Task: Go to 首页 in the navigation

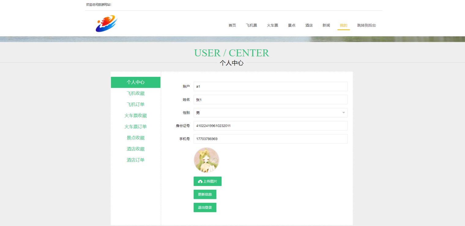Action: pyautogui.click(x=232, y=25)
